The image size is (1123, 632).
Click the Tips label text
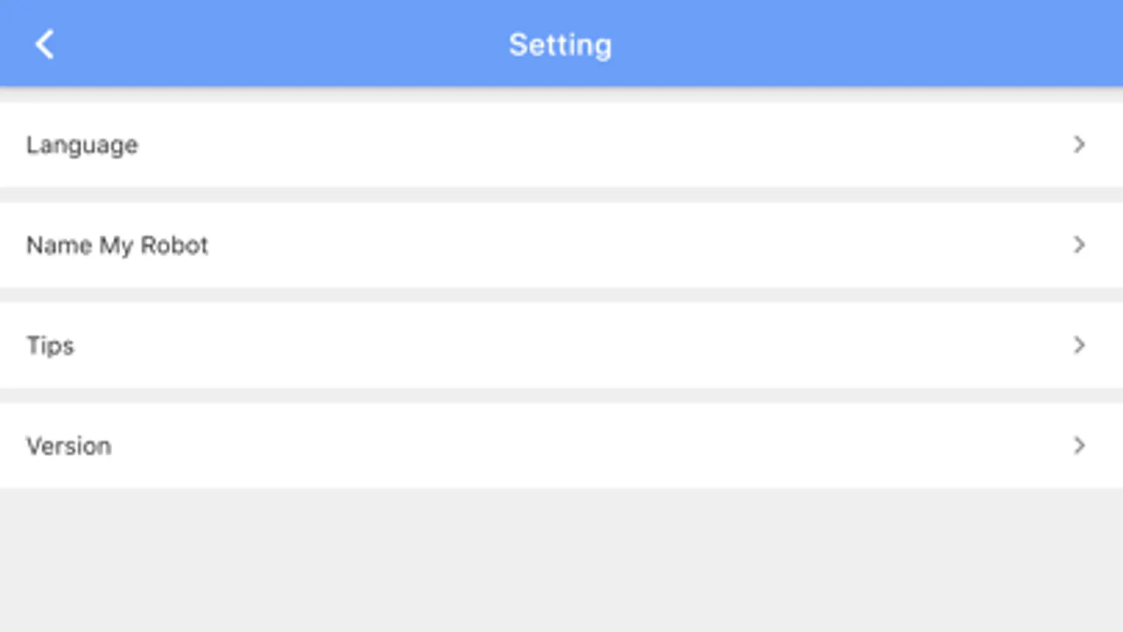[x=50, y=346]
